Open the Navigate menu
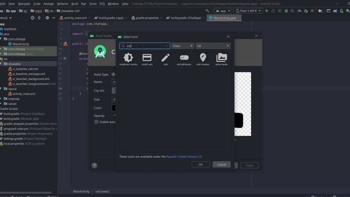The height and width of the screenshot is (197, 350). tap(24, 4)
